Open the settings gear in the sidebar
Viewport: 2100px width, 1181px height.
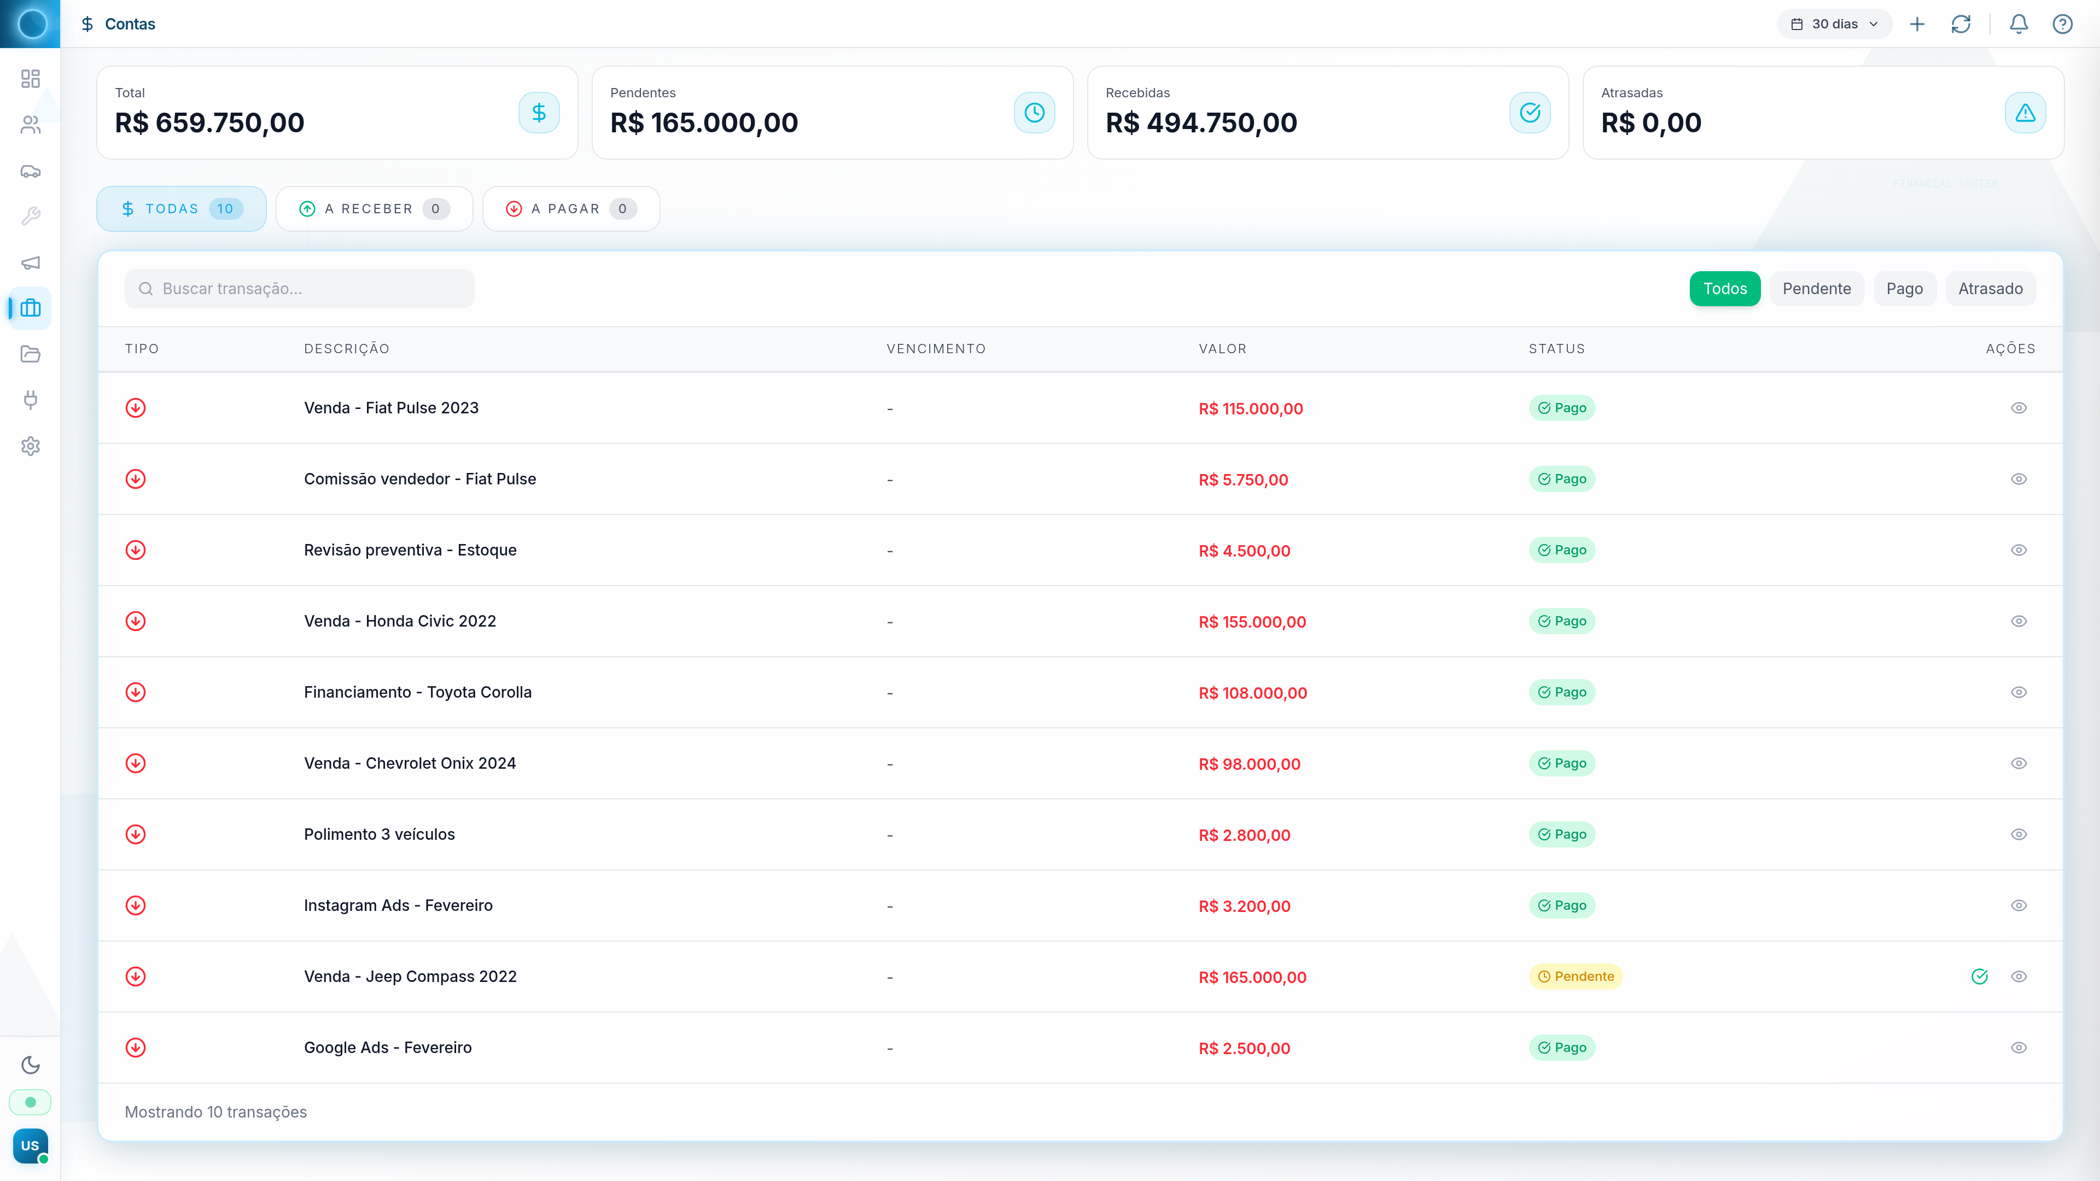tap(30, 446)
